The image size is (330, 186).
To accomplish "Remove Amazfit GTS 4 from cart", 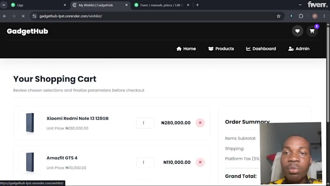I will [200, 162].
